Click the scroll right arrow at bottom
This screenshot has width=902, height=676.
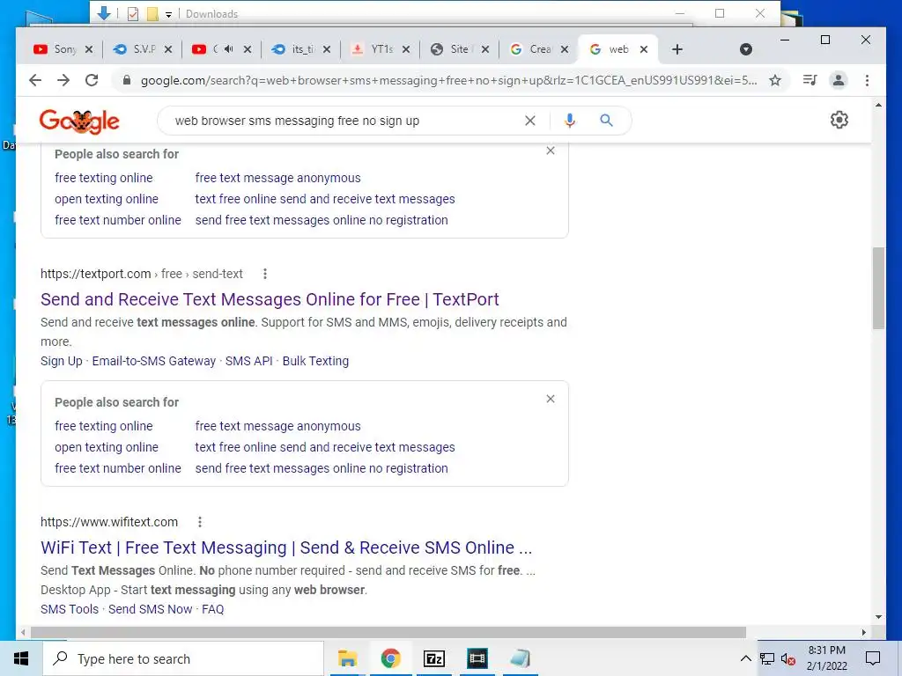[864, 632]
